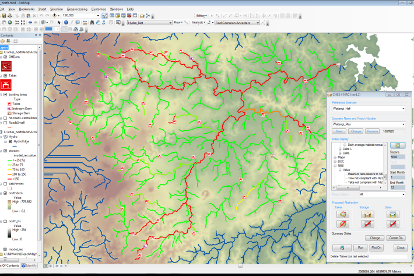Expand the DOC node in Index Display tree
The image size is (414, 276).
click(335, 161)
